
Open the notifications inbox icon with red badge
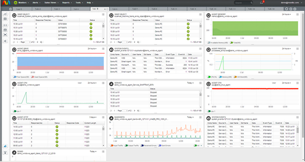pyautogui.click(x=262, y=2)
